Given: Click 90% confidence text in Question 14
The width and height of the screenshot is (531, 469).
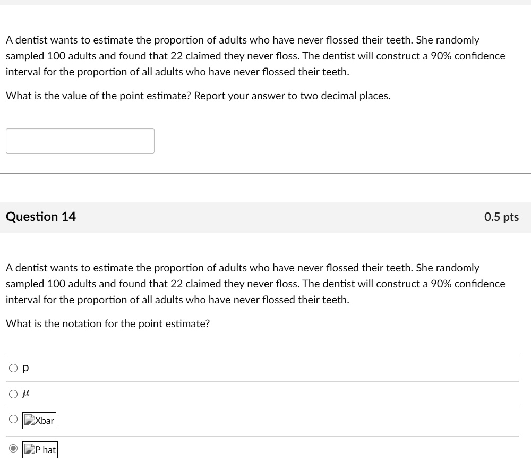Looking at the screenshot, I should tap(467, 284).
